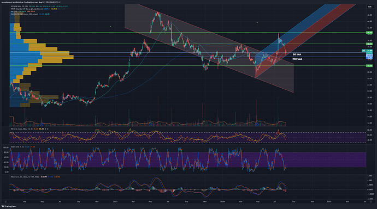The height and width of the screenshot is (209, 377).
Task: Click the 2023 label on time axis
Action: (115, 201)
